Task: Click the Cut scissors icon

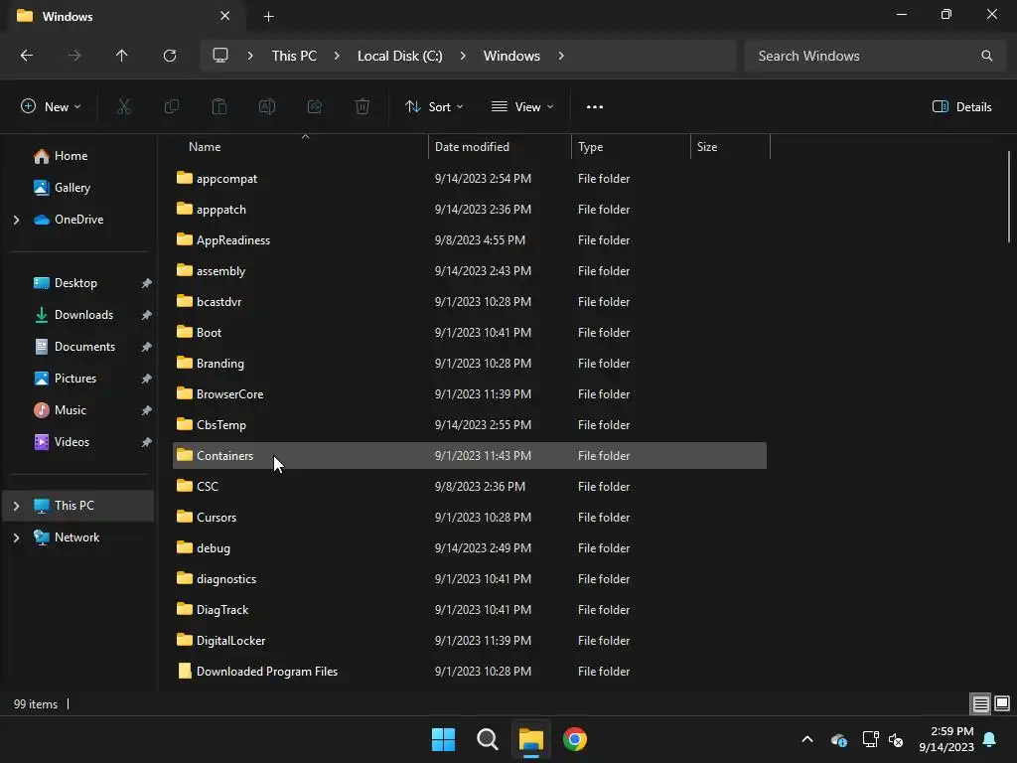Action: point(124,106)
